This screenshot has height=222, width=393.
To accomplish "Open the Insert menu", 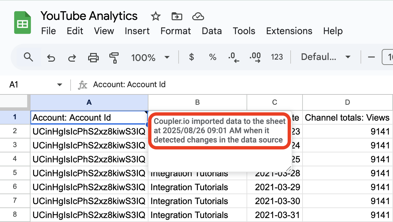I will (137, 31).
